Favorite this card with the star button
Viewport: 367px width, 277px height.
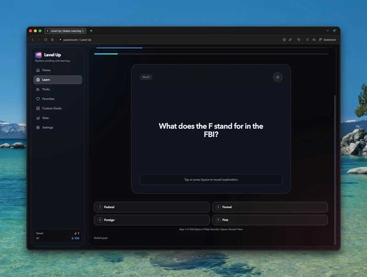[x=278, y=77]
